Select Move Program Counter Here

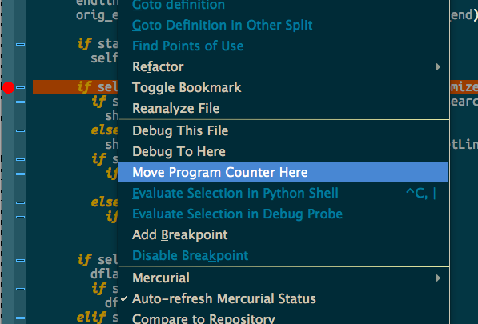283,172
